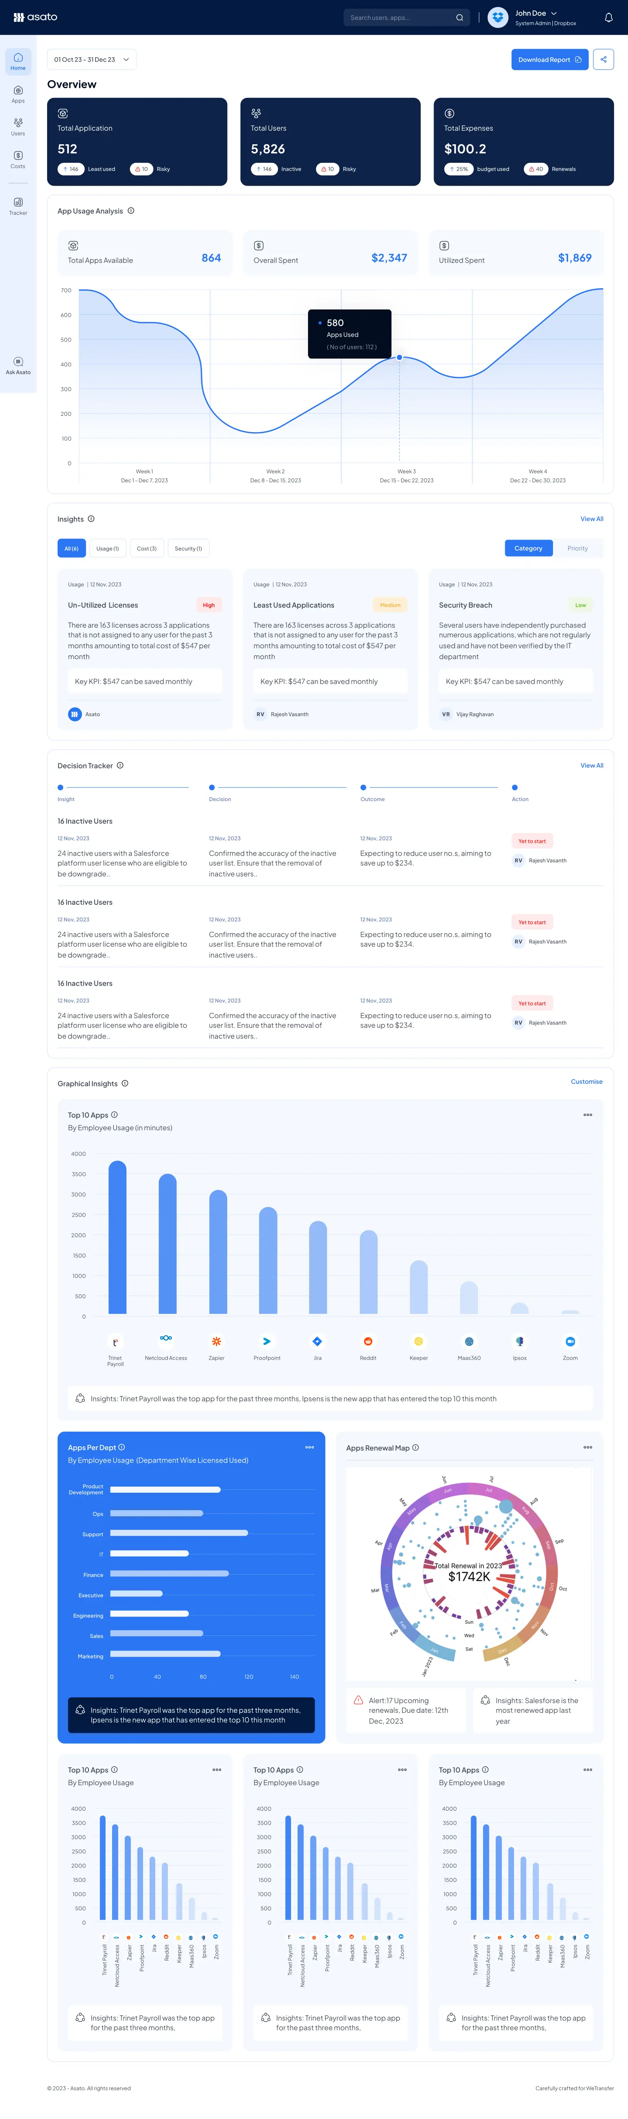Click the Finance department usage bar

169,1574
